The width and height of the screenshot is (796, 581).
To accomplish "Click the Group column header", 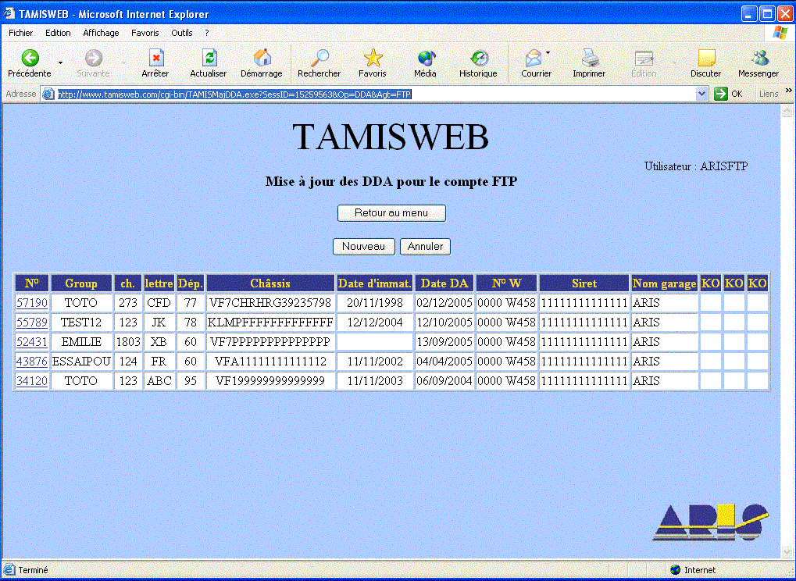I will point(81,283).
